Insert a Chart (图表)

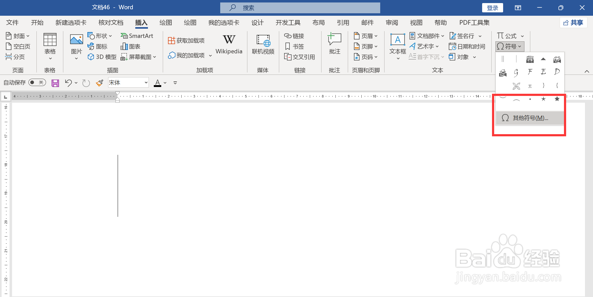click(130, 46)
